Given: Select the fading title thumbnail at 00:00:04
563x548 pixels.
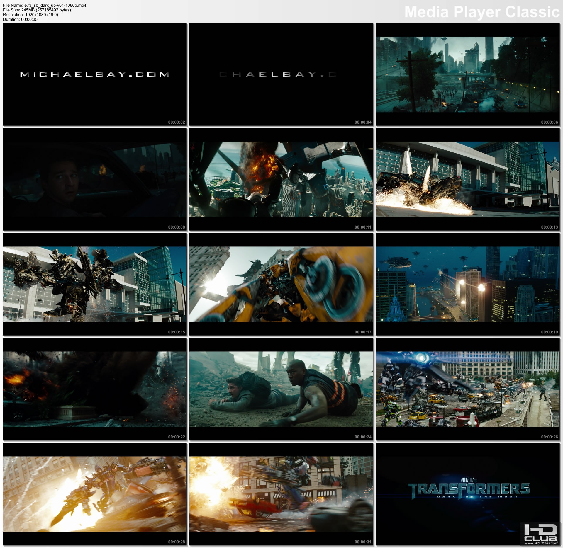Looking at the screenshot, I should pos(281,74).
